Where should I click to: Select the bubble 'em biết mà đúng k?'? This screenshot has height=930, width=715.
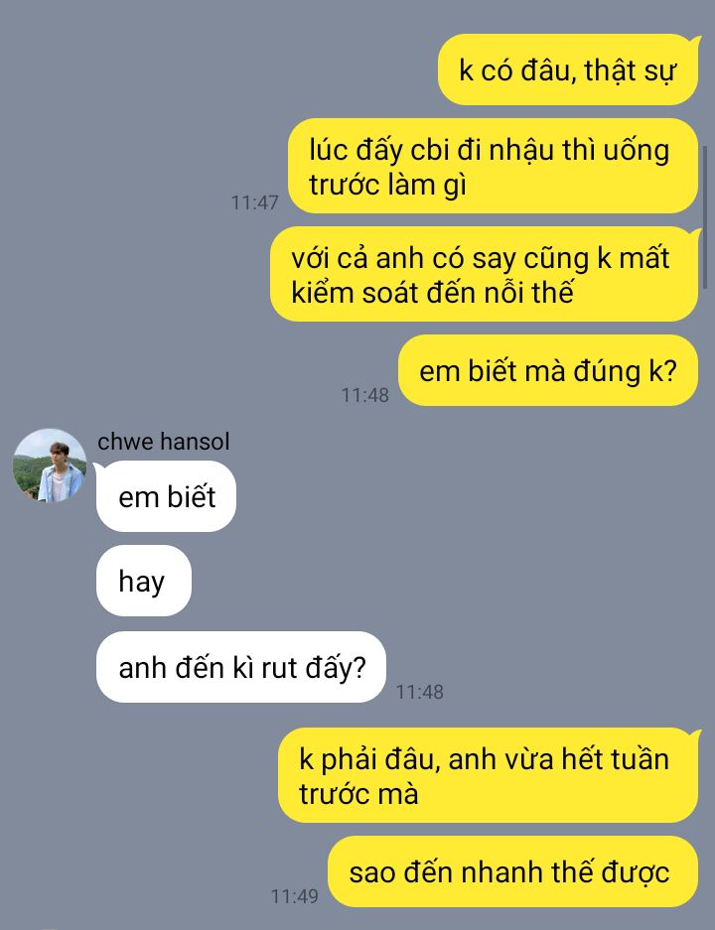[x=548, y=370]
